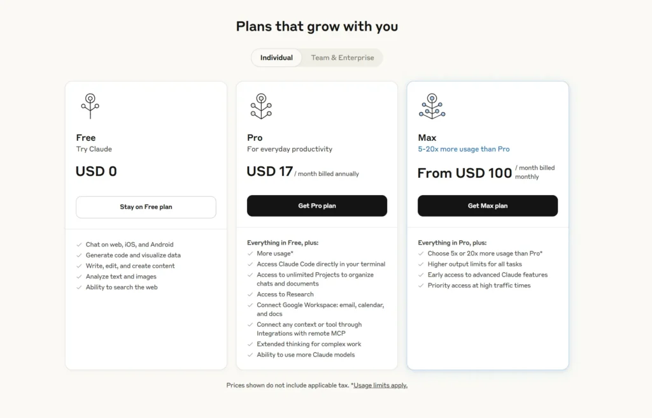Click the Max plan tree icon
Screen dimensions: 652x418
[x=432, y=106]
